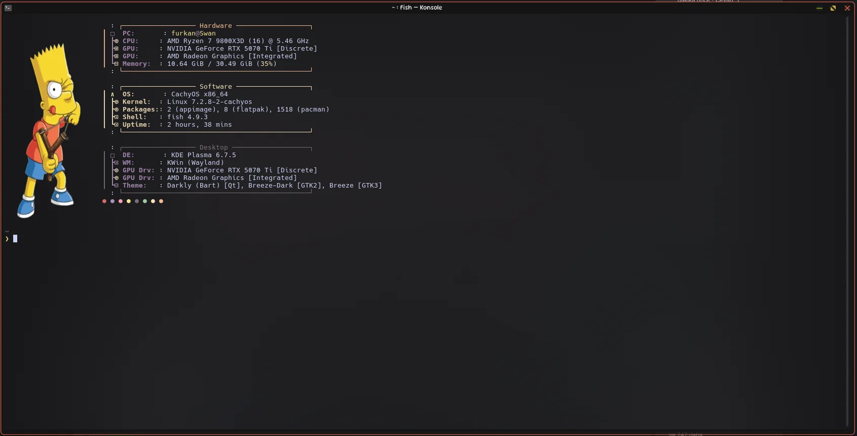Screen dimensions: 857x436
Task: Click the "Software" section heading
Action: click(216, 87)
